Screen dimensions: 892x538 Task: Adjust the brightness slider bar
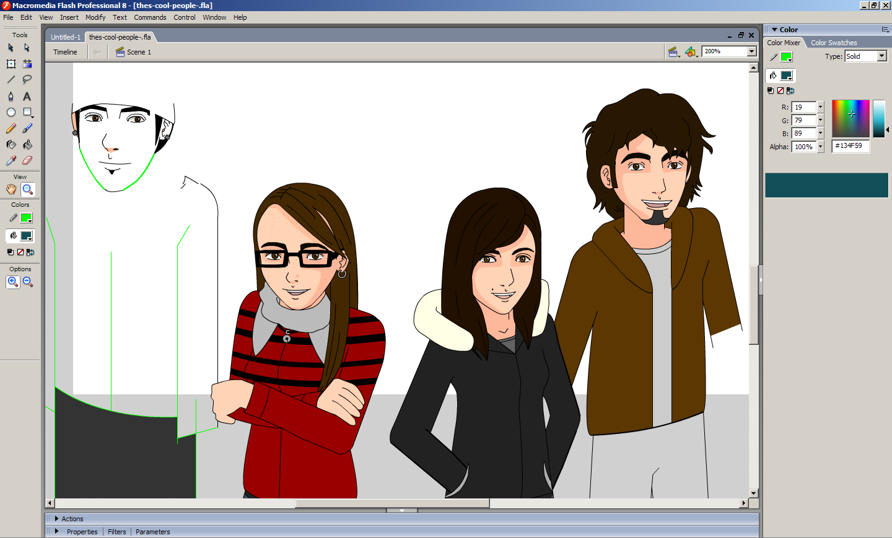(x=879, y=119)
